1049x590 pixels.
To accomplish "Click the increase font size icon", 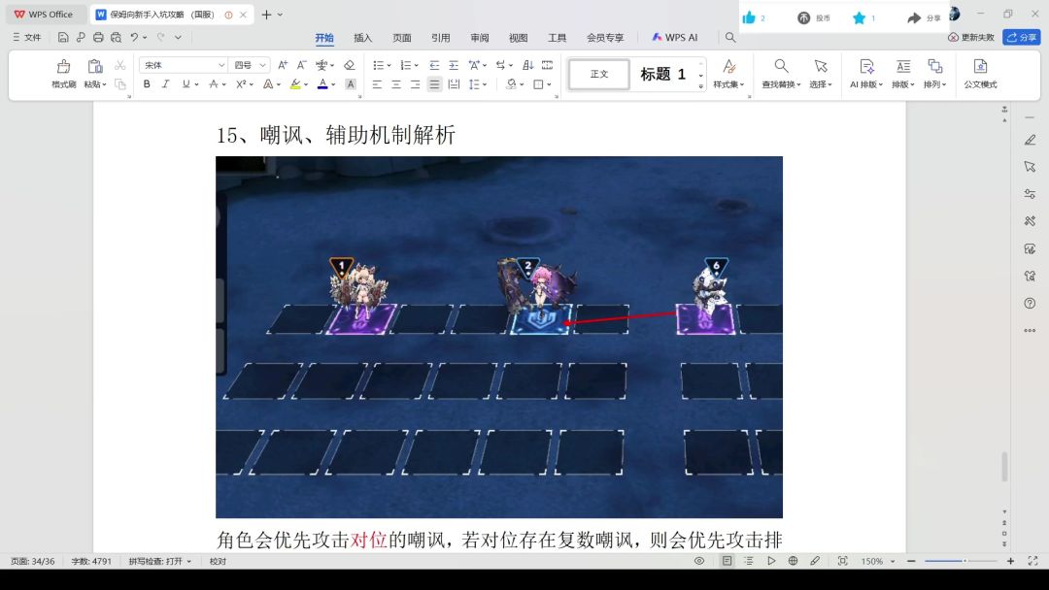I will coord(283,65).
